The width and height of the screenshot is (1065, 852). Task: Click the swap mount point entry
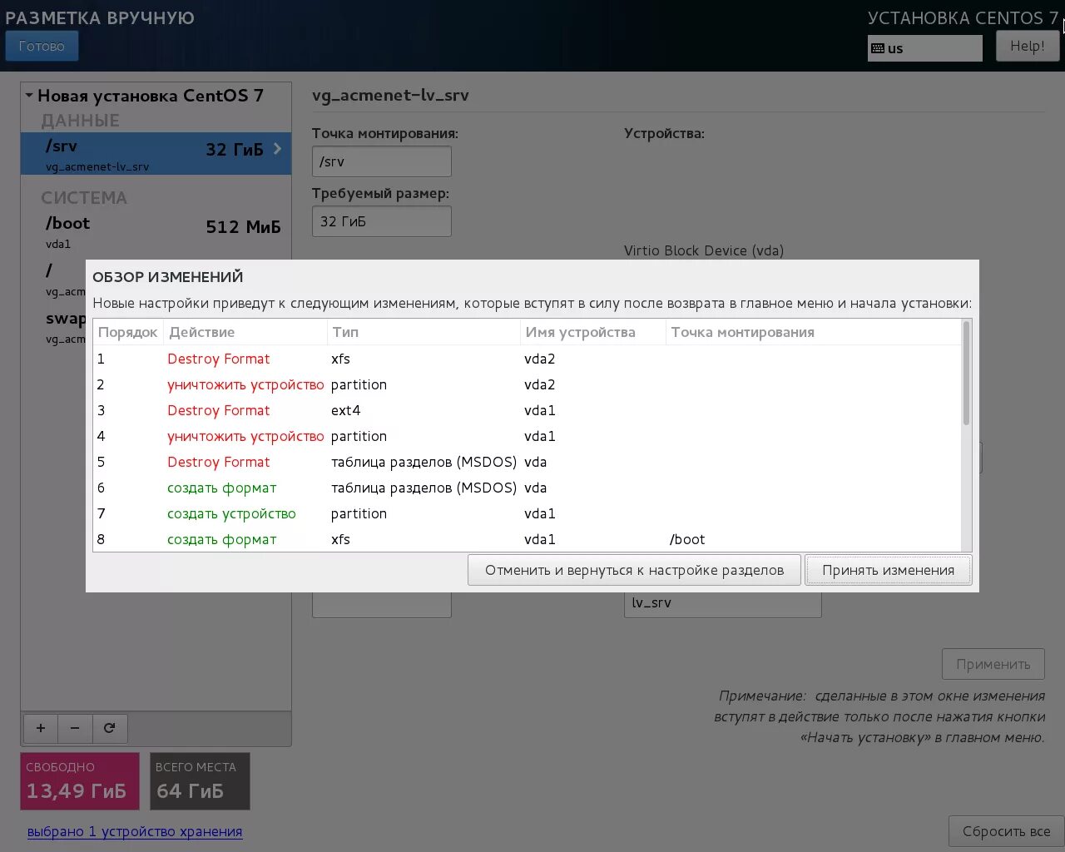pos(53,327)
